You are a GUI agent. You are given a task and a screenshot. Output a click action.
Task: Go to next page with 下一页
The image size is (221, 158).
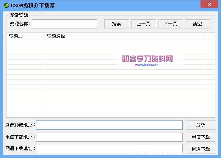(x=171, y=24)
